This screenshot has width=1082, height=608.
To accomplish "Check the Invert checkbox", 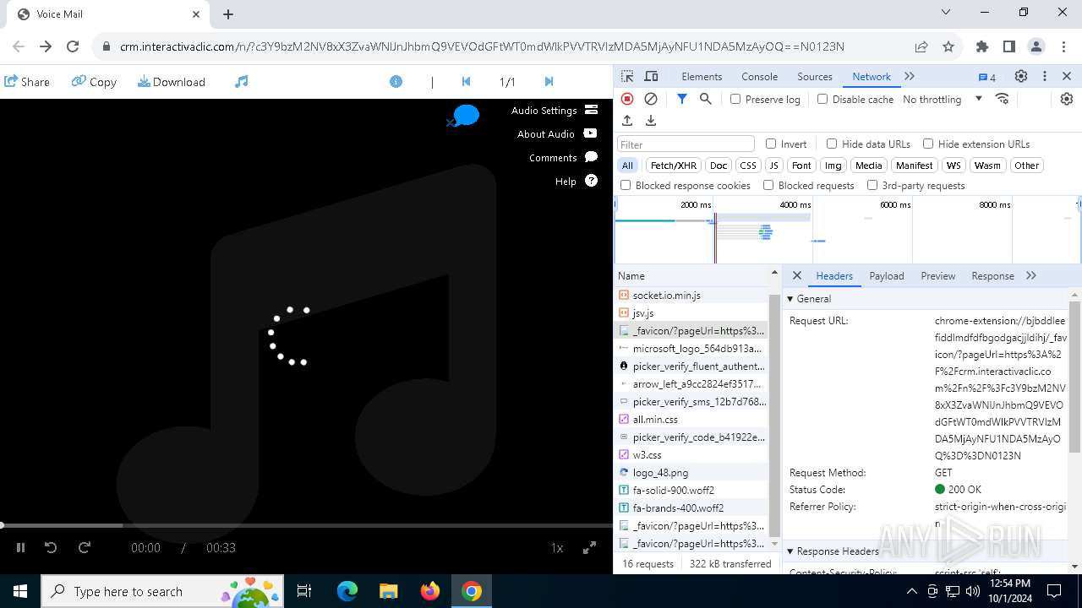I will 771,144.
